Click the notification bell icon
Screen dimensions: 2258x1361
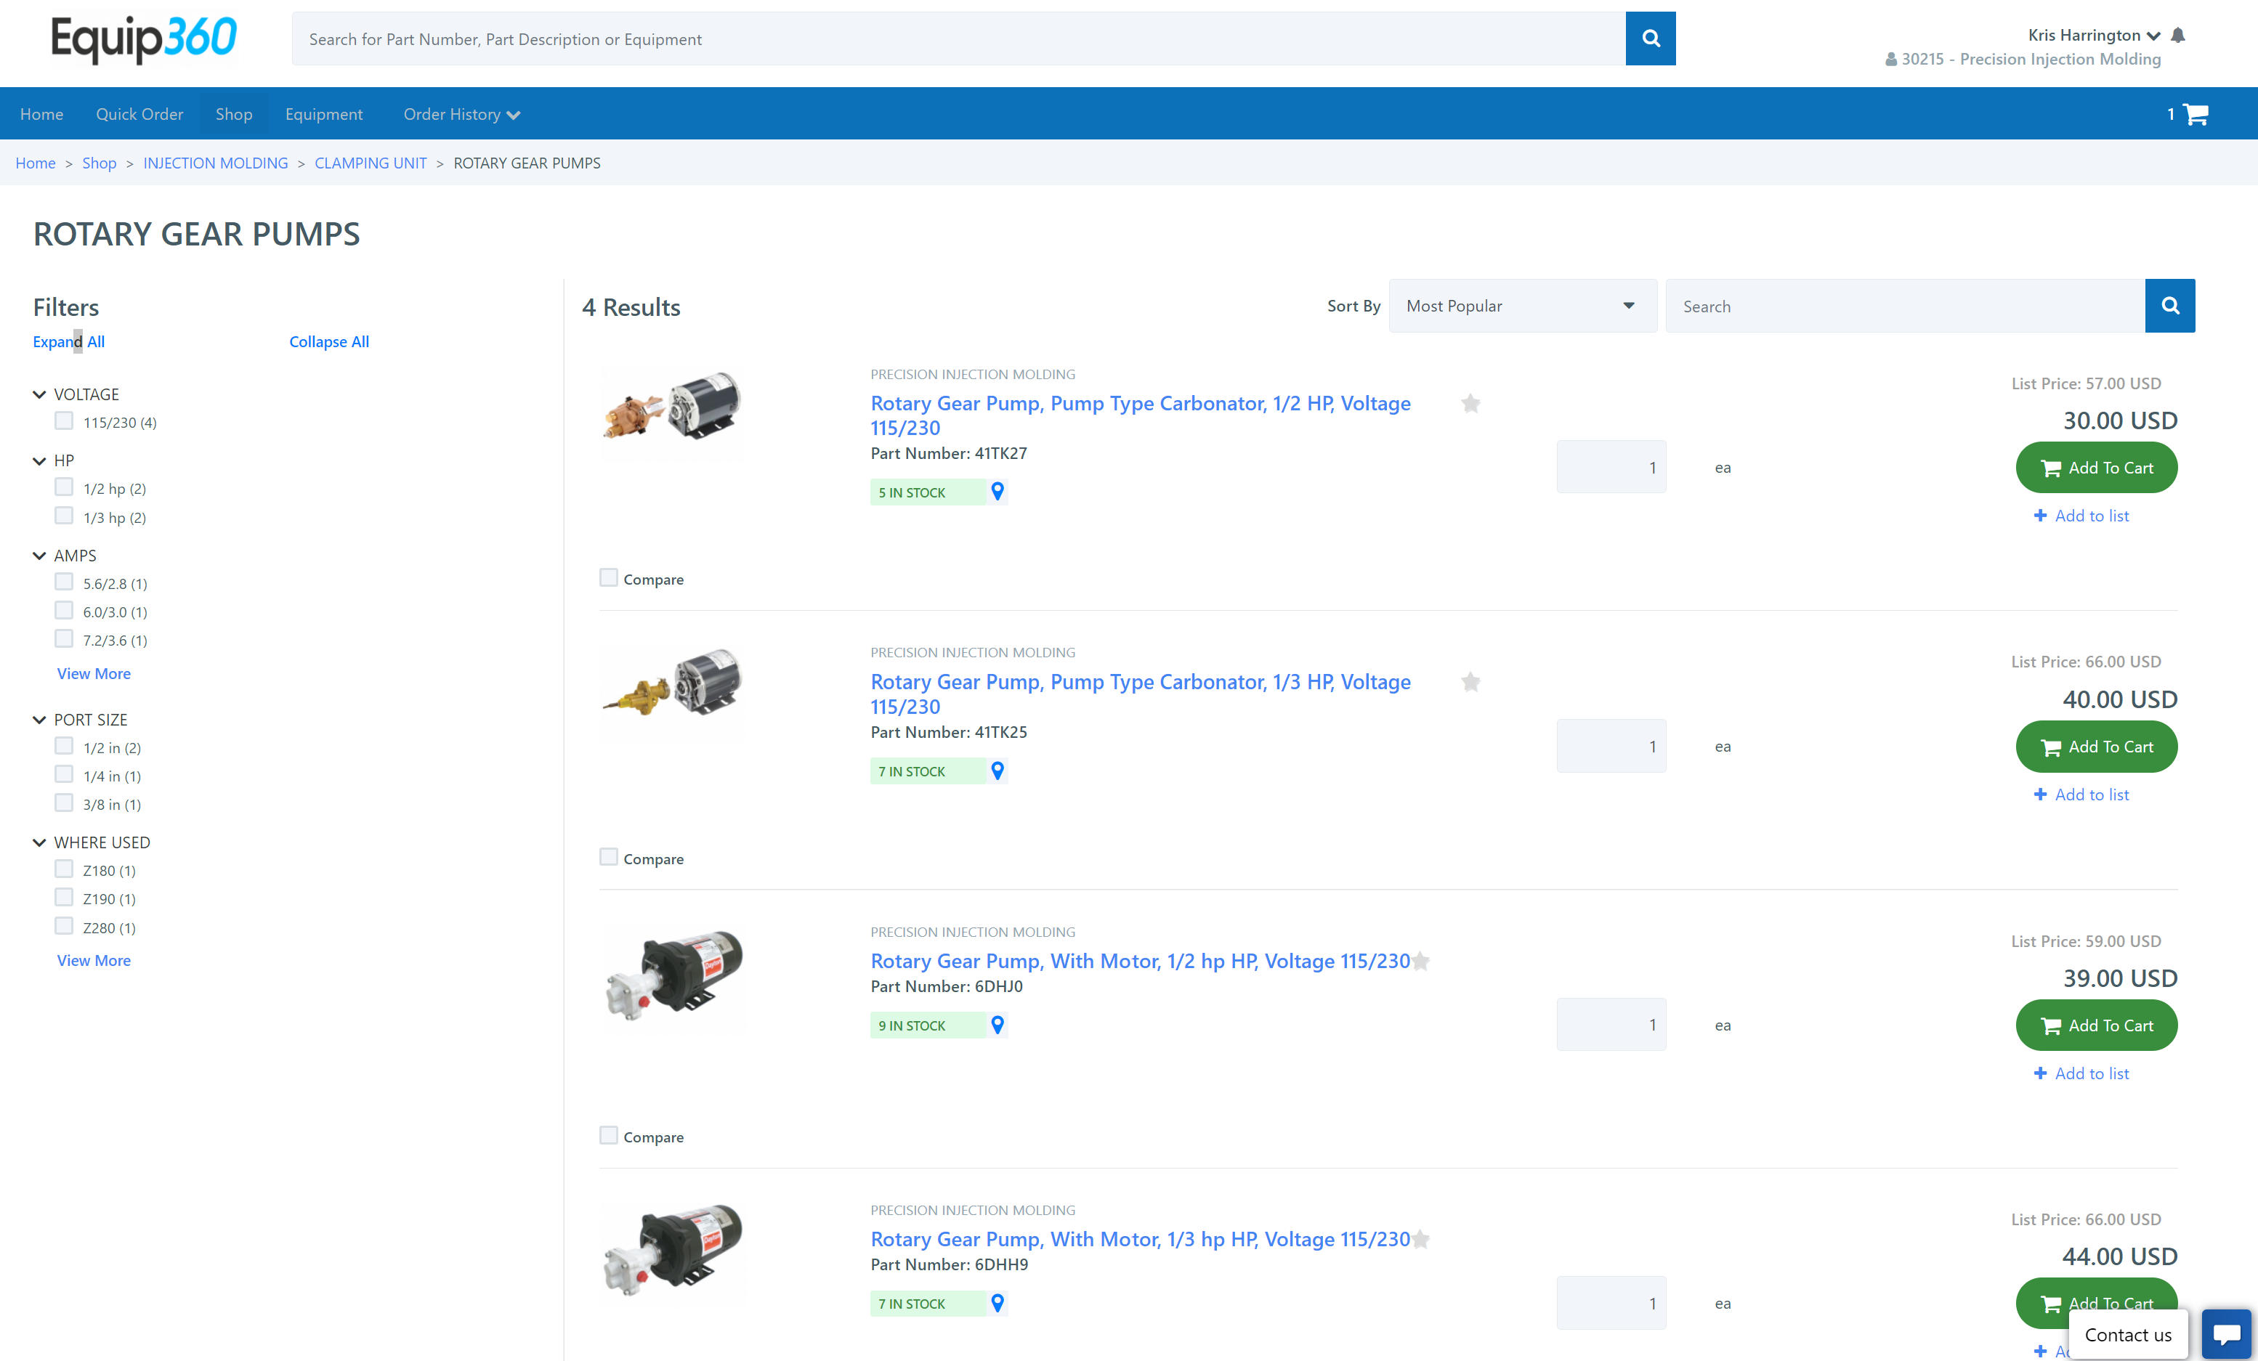pos(2178,35)
